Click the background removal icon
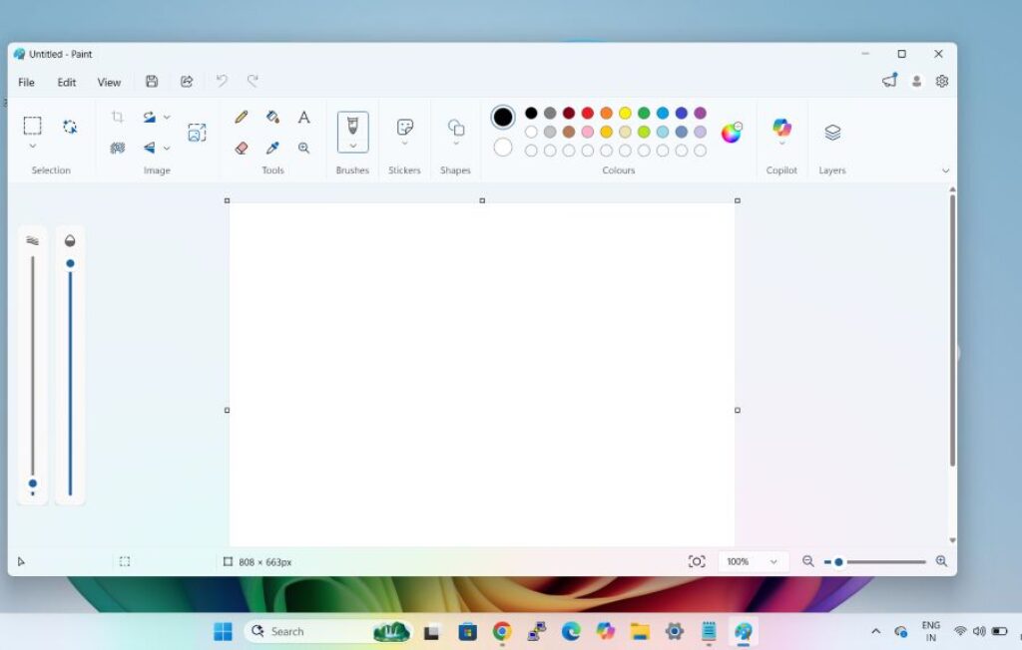The image size is (1022, 650). [118, 148]
